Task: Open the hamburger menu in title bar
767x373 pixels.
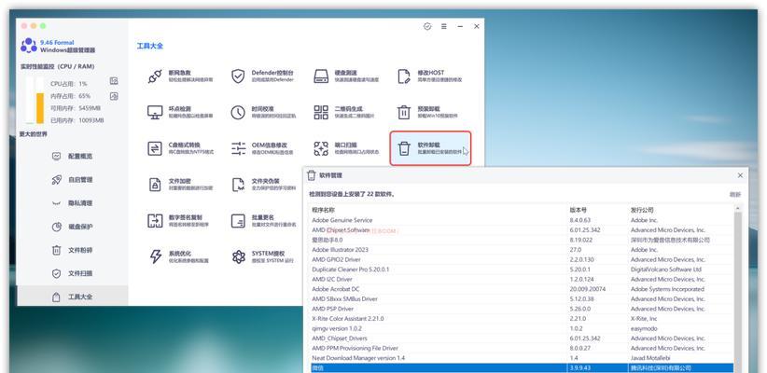Action: (x=443, y=26)
